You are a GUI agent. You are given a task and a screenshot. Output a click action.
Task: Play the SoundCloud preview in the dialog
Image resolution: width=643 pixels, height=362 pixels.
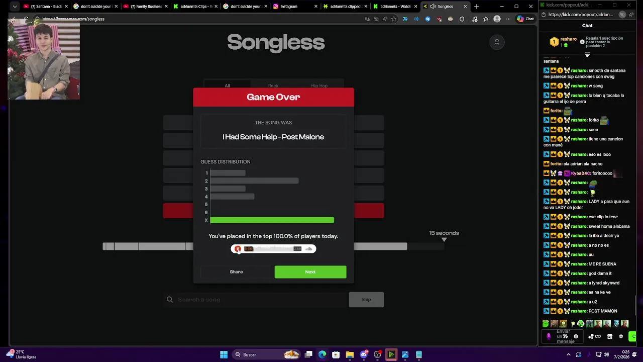tap(238, 249)
